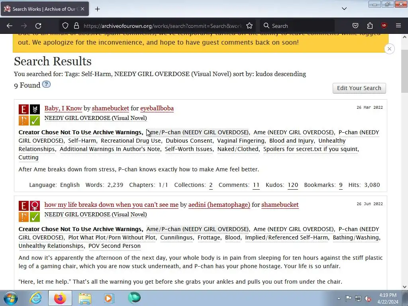Click complete work checkmark for Baby, I Know

(35, 120)
